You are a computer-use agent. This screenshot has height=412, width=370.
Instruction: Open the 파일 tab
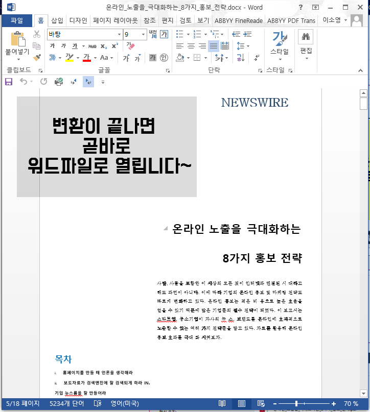point(17,20)
